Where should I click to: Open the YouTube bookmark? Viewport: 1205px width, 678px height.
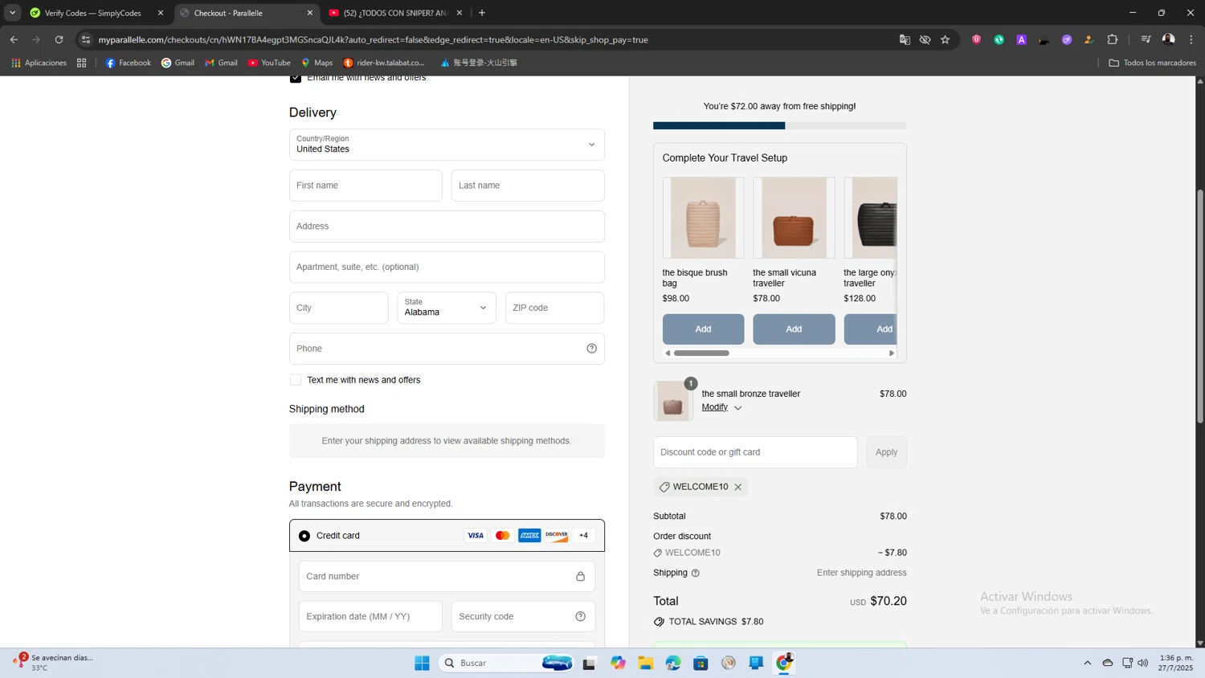(269, 63)
